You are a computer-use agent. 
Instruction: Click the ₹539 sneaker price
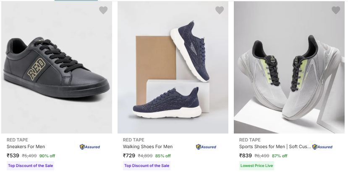tap(13, 156)
